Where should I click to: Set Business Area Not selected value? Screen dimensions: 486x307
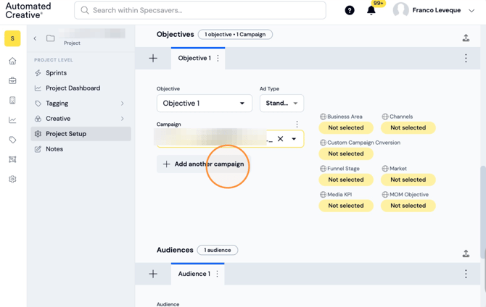pos(346,128)
